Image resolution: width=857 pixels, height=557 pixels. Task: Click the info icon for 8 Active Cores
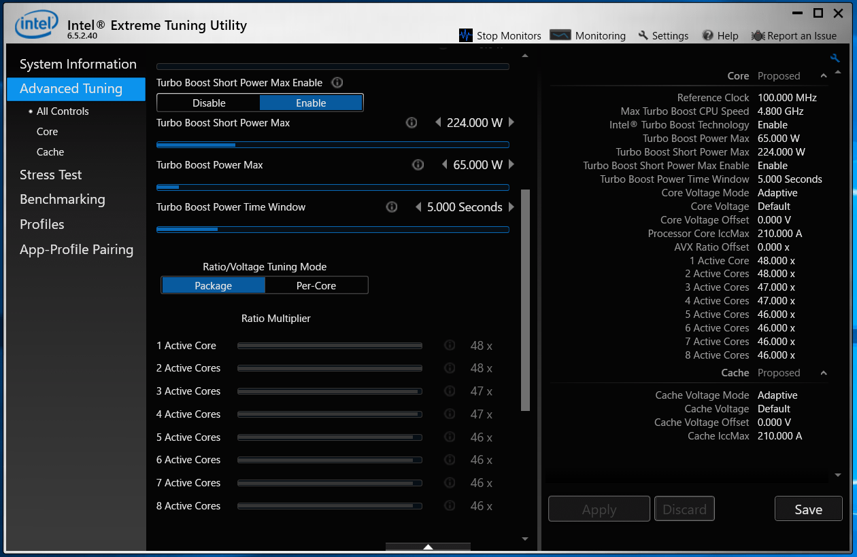(x=450, y=506)
